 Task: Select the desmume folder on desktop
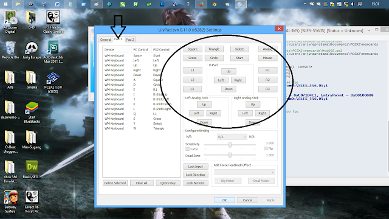click(x=10, y=109)
